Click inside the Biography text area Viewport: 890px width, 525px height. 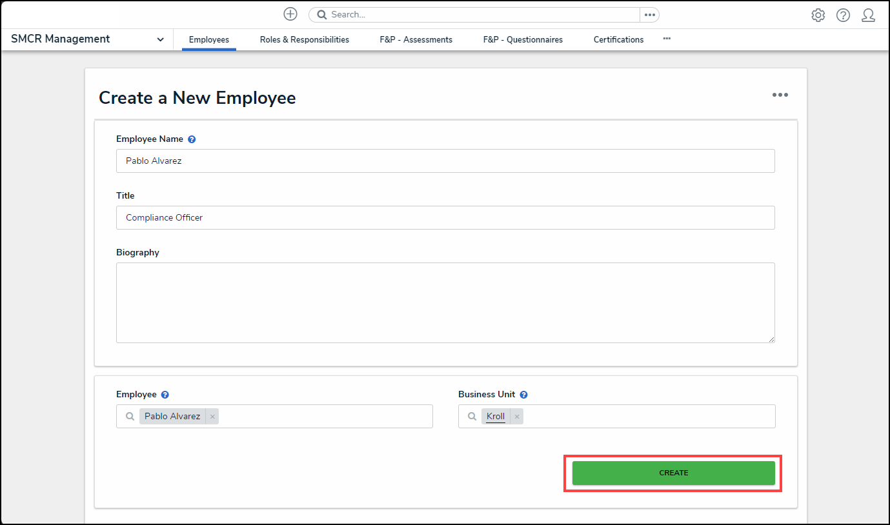point(445,302)
